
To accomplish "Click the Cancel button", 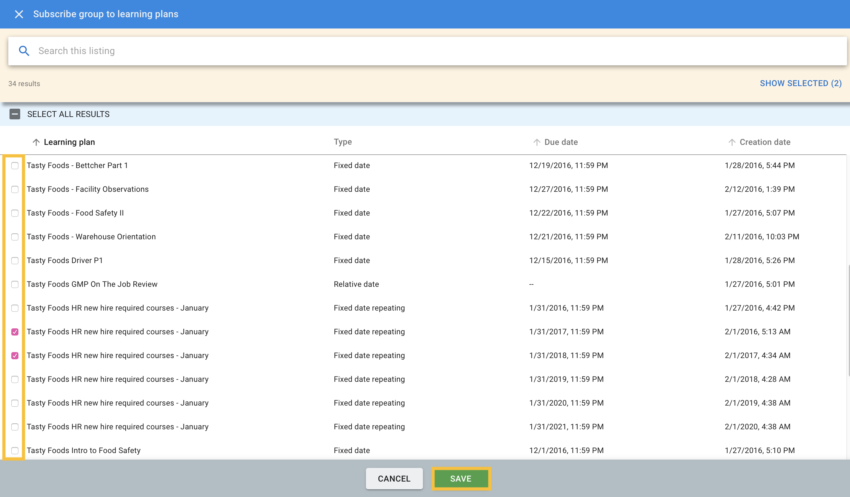I will click(394, 479).
